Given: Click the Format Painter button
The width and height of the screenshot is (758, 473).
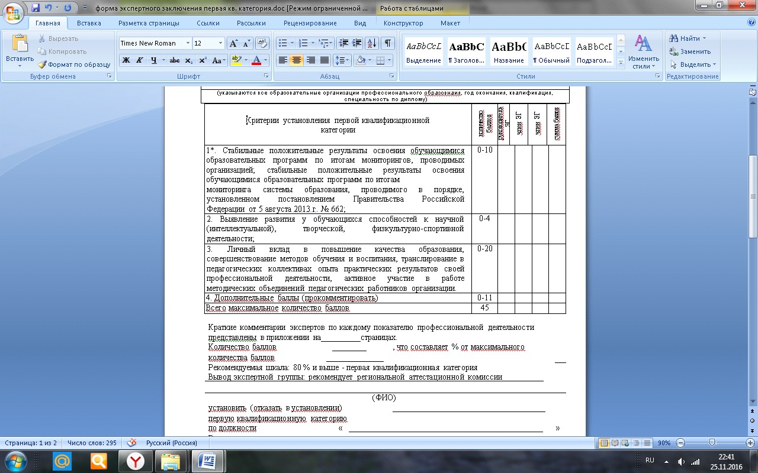Looking at the screenshot, I should (75, 64).
